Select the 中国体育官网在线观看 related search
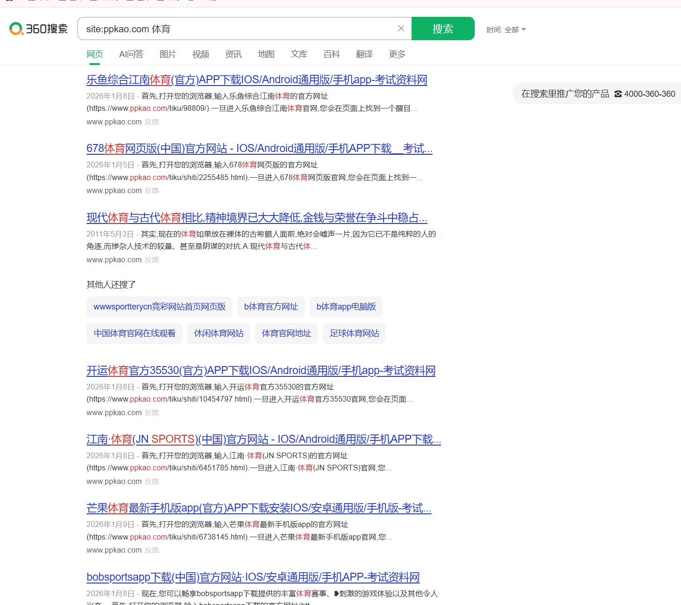 (x=134, y=333)
